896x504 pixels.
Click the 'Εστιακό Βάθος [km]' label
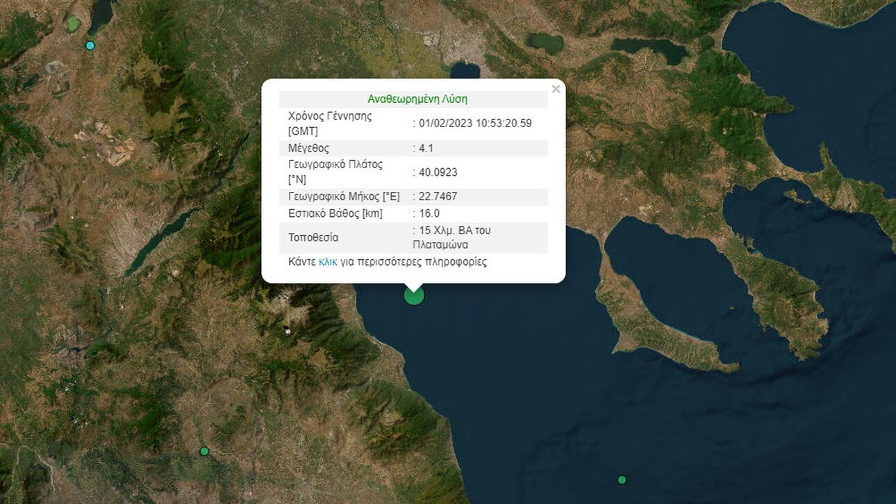(335, 213)
